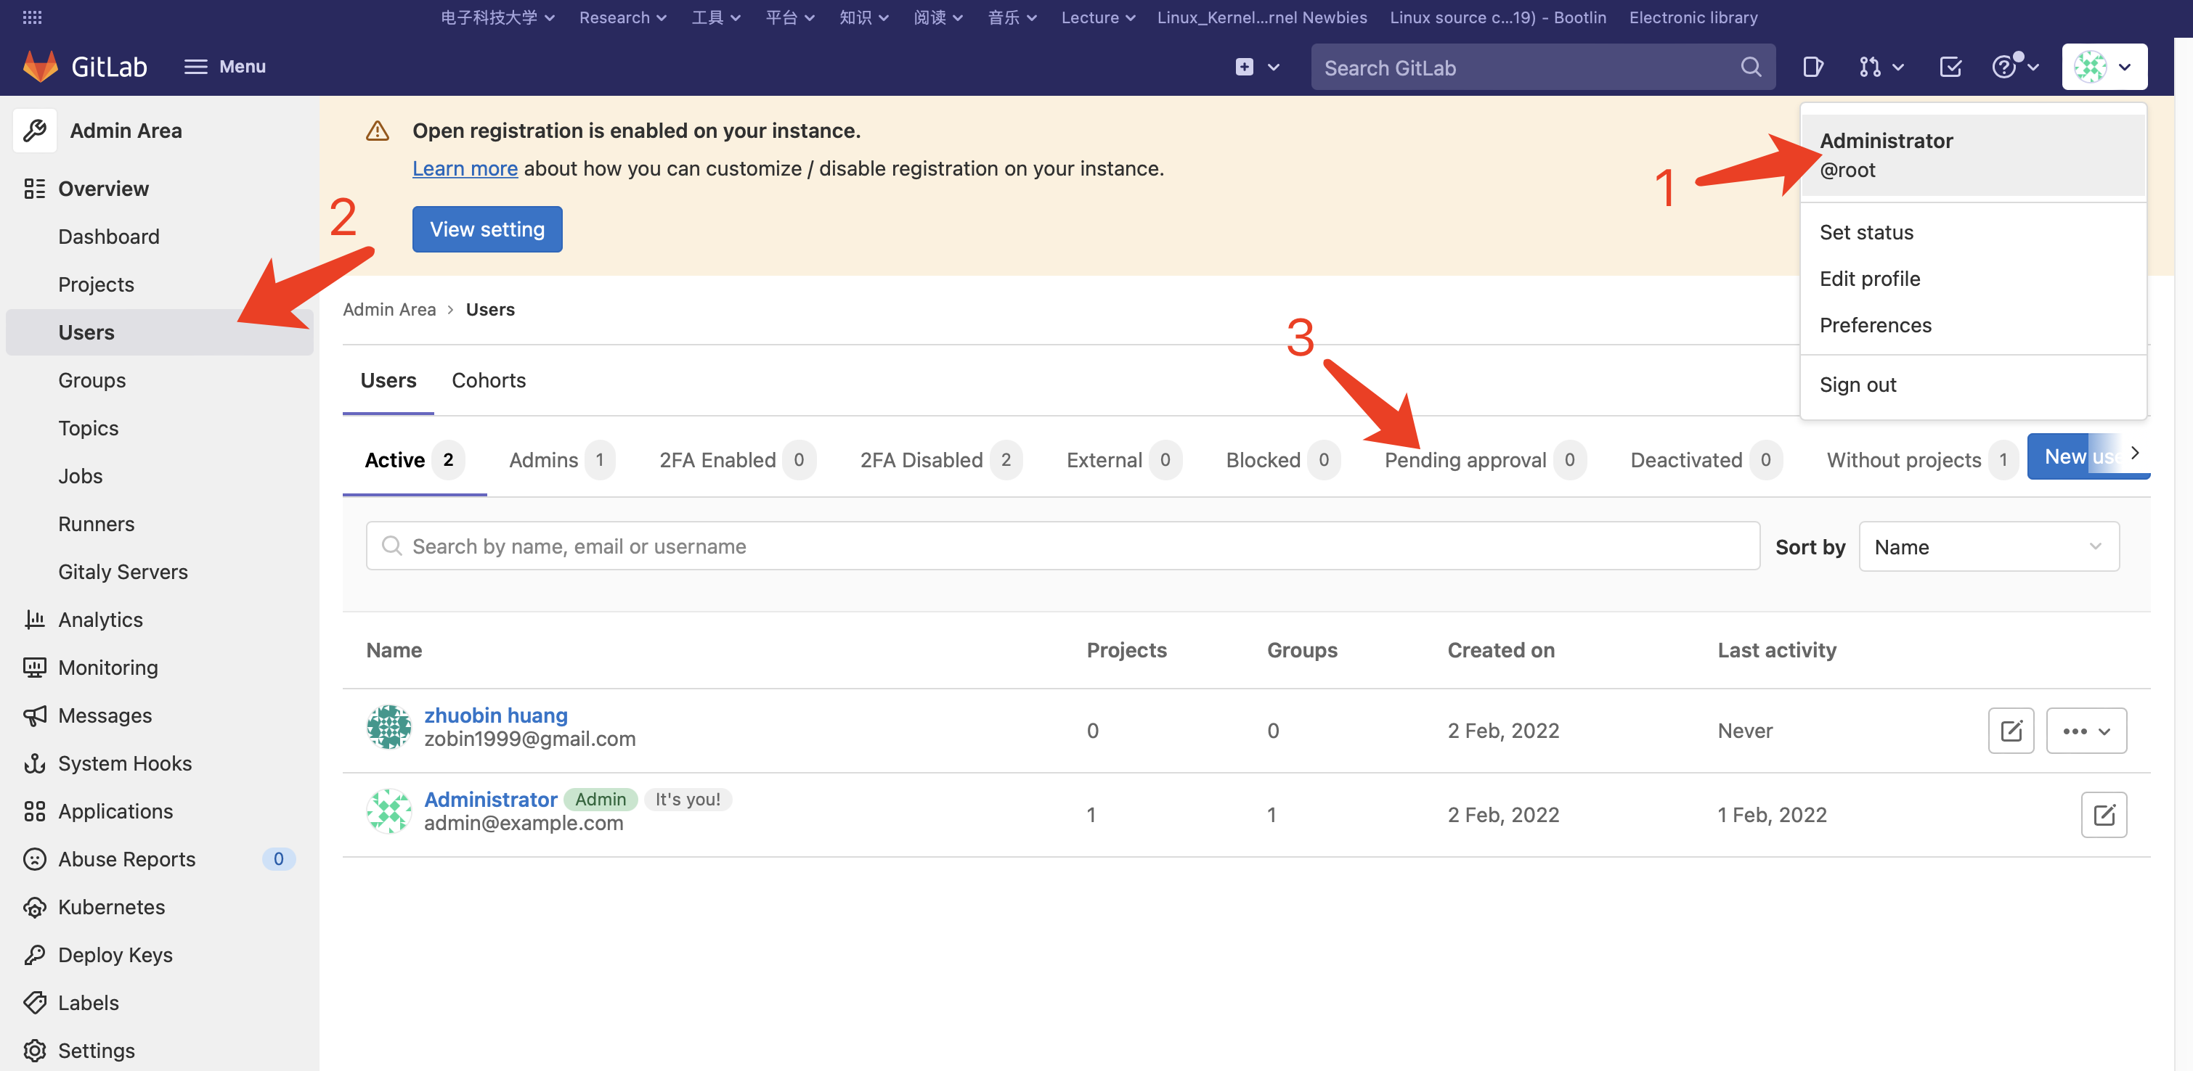
Task: Open the Lecture bookmarks folder
Action: click(x=1097, y=17)
